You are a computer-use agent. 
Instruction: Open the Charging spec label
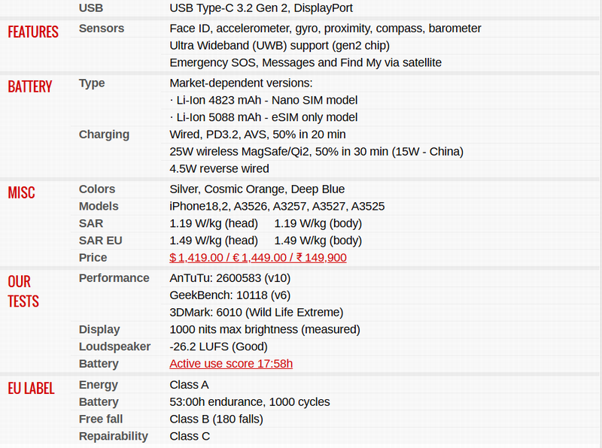[x=104, y=135]
